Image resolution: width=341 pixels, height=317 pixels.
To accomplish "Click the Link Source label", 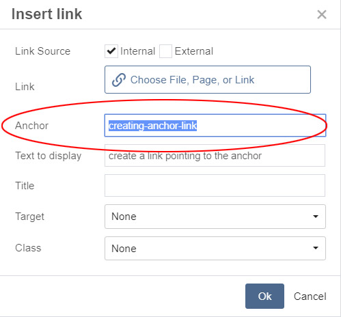I will coord(42,51).
